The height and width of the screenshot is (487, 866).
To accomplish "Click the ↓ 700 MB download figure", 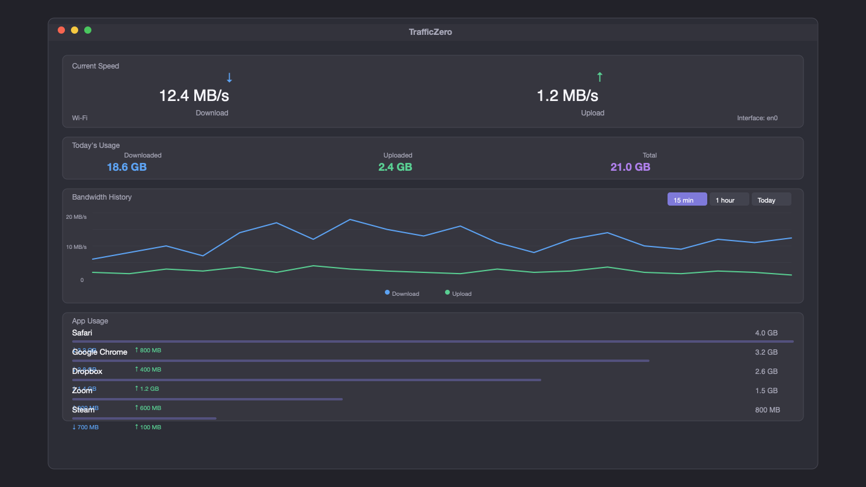I will [85, 427].
